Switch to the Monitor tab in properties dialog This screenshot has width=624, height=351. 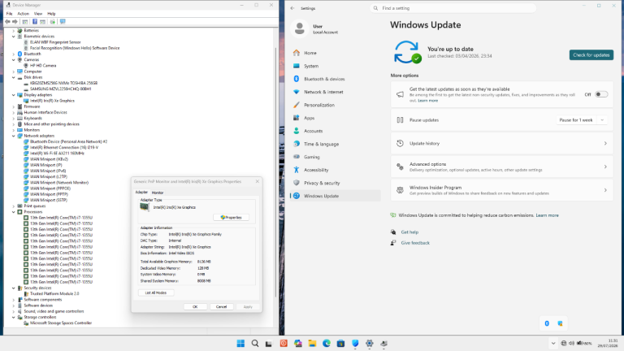pos(157,193)
